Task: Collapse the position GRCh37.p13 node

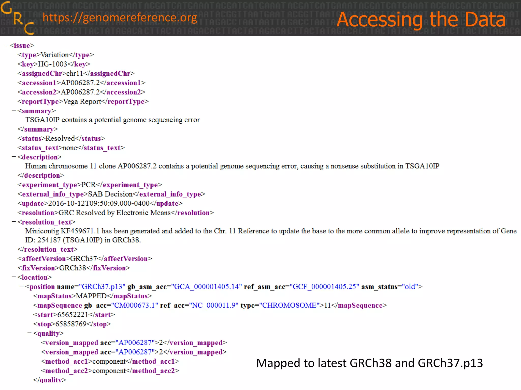Action: point(22,286)
